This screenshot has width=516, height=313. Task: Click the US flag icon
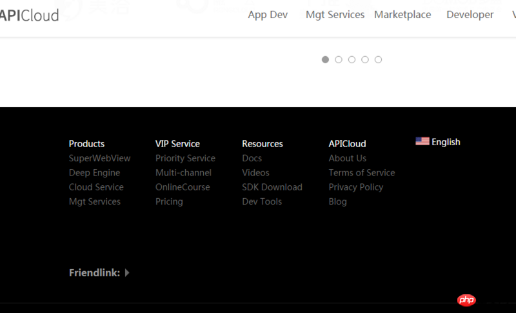coord(422,142)
